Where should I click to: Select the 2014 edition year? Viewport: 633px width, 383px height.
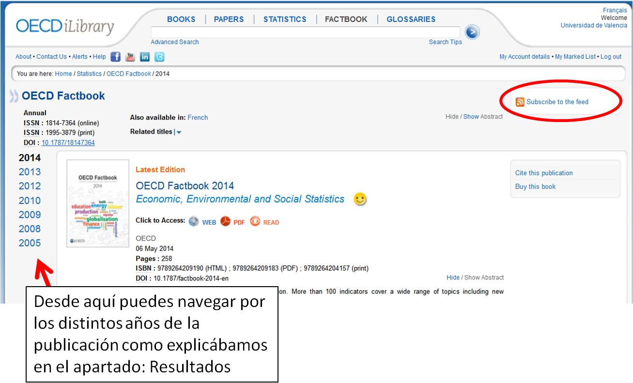point(30,158)
